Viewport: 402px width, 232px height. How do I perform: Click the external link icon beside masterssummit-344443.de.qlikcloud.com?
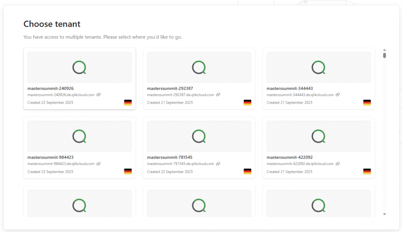(x=338, y=95)
